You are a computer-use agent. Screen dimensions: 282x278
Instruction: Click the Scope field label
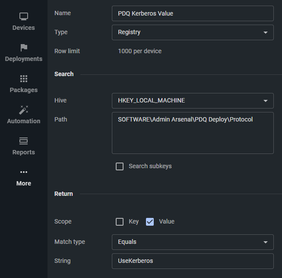pos(63,221)
